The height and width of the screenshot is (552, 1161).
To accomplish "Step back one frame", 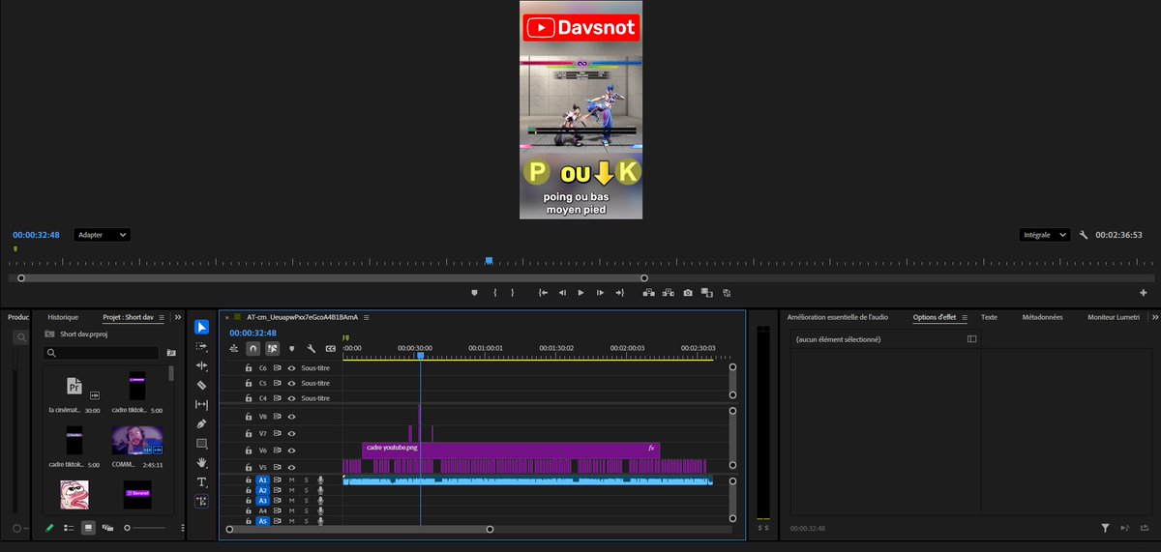I will (x=562, y=292).
